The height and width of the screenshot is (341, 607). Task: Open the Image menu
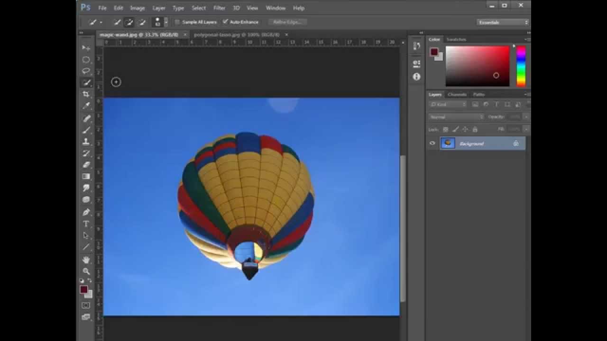click(138, 8)
